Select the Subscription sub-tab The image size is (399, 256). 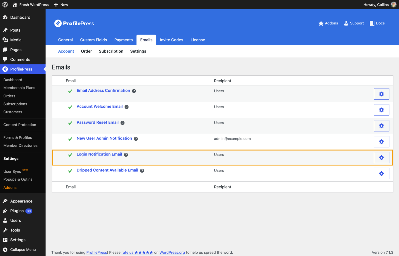pyautogui.click(x=111, y=51)
